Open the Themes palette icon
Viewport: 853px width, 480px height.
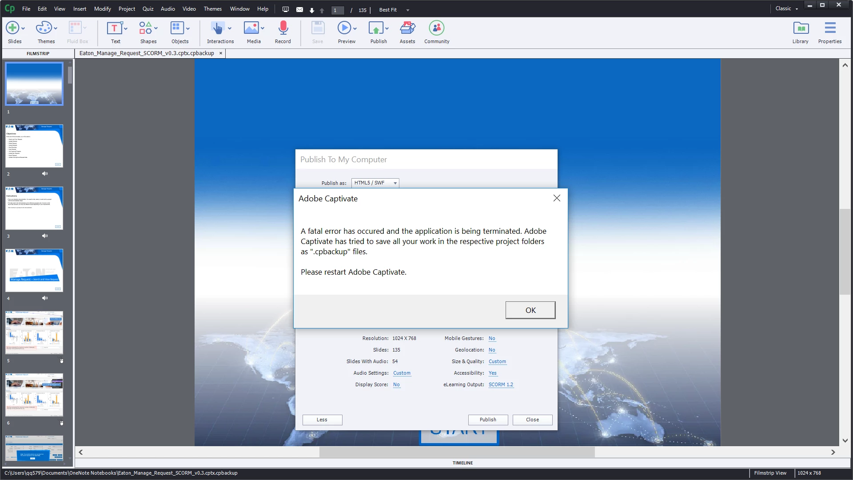[44, 28]
